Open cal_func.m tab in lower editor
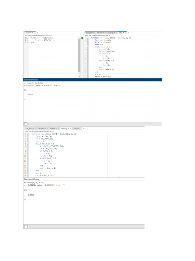This screenshot has width=195, height=261. [29, 129]
